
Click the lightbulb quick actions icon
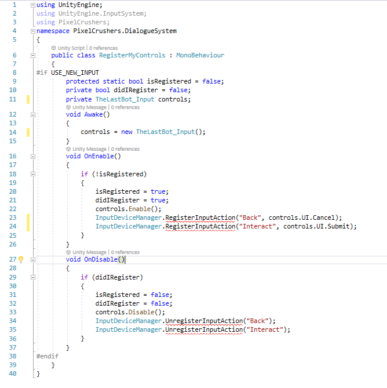21,259
